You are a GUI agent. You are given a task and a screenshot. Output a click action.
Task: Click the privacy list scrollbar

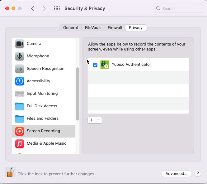(78, 94)
